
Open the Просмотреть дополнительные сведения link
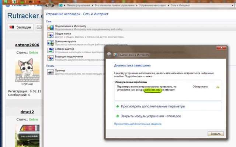[x=138, y=124]
